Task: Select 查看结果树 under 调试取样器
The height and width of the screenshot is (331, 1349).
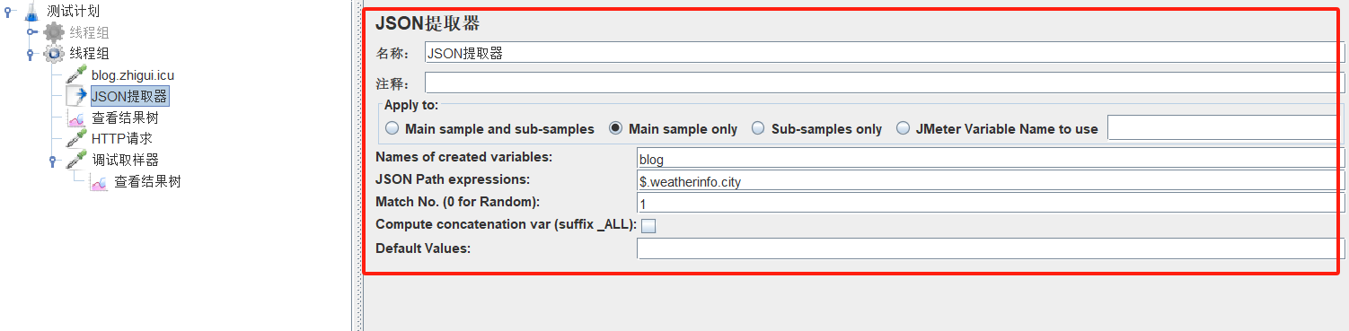Action: point(147,182)
